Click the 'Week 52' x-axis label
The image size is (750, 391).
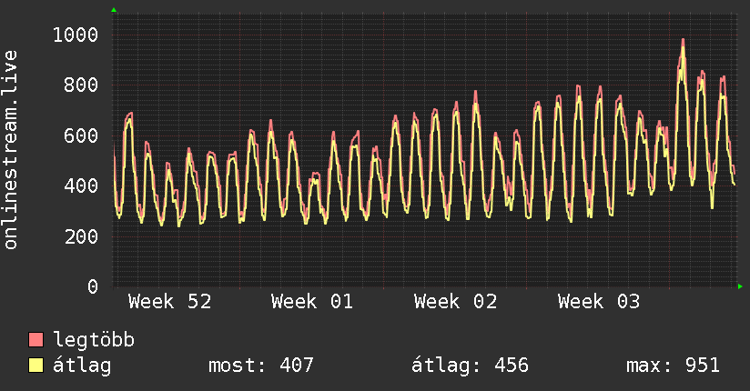click(x=170, y=302)
